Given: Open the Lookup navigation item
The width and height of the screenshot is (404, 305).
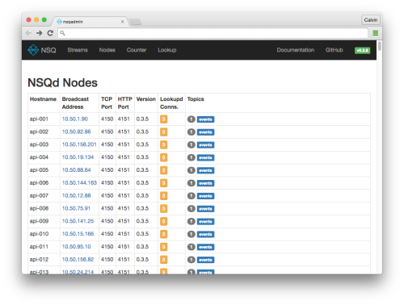Looking at the screenshot, I should (x=167, y=50).
